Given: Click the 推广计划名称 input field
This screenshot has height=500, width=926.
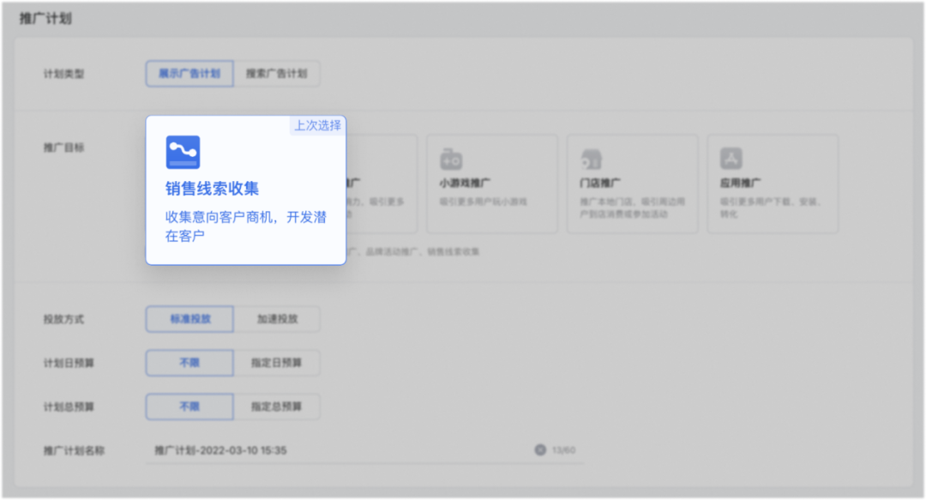Looking at the screenshot, I should [x=364, y=450].
